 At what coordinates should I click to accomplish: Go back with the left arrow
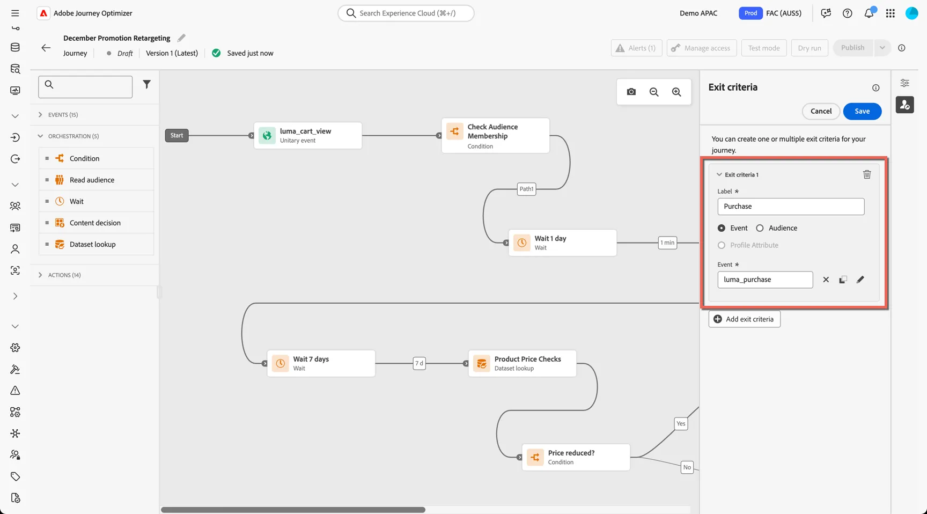[x=46, y=48]
